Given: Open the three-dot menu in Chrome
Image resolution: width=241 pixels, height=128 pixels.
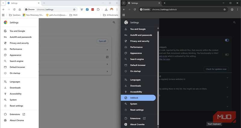Looking at the screenshot, I should tap(117, 9).
